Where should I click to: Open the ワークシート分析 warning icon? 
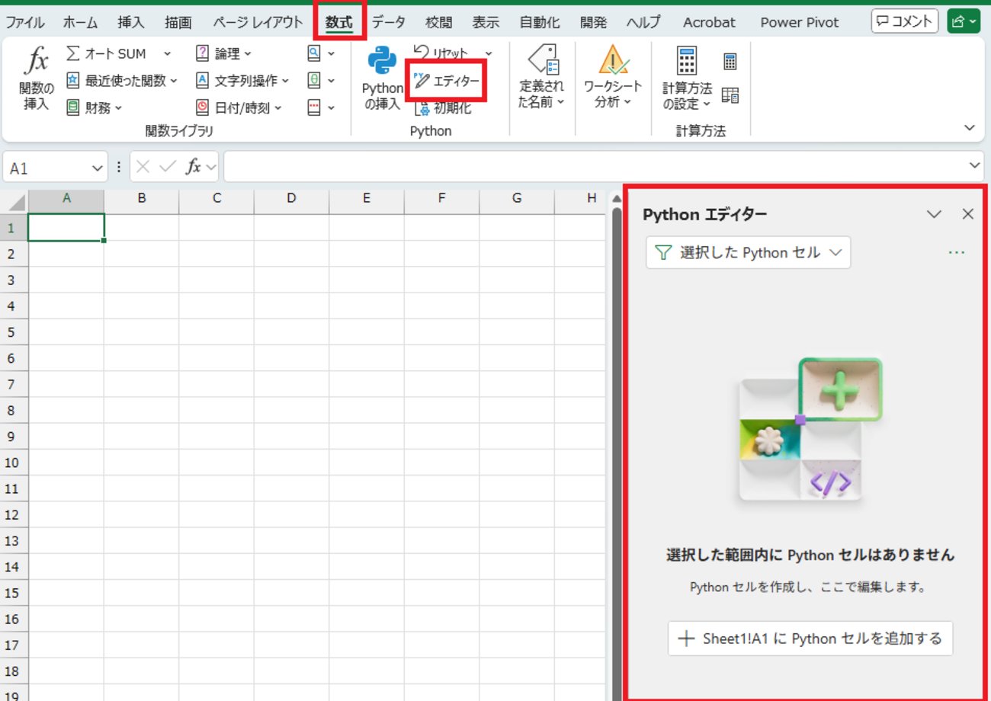[612, 59]
